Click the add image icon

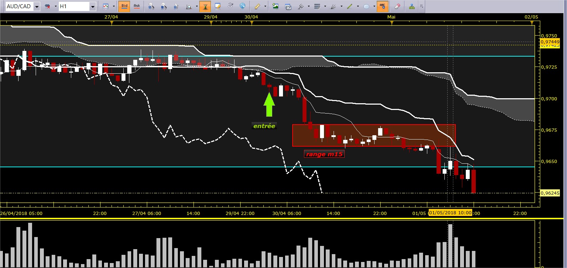coord(275,6)
